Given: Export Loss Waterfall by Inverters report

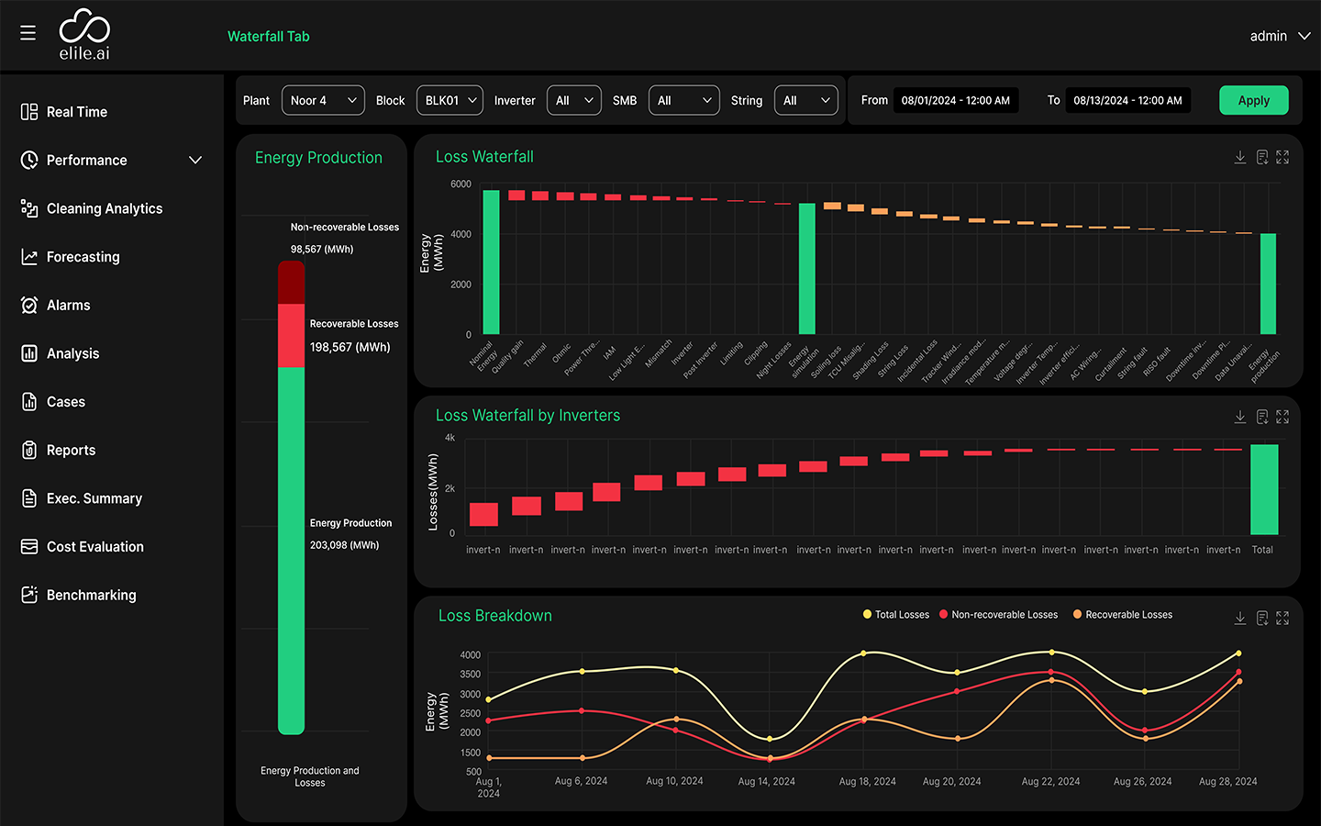Looking at the screenshot, I should (1262, 417).
